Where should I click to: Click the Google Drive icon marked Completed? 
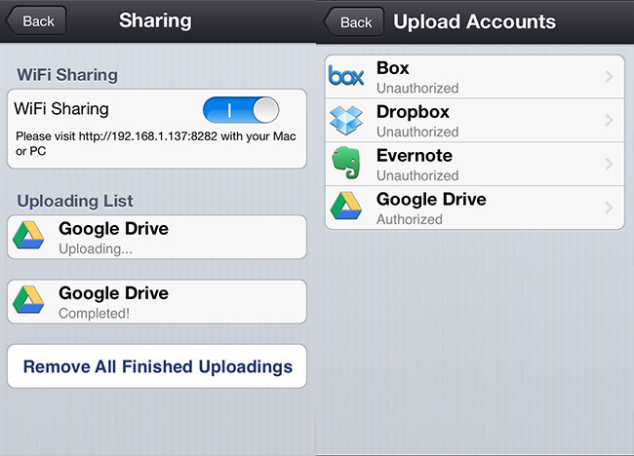click(x=28, y=300)
